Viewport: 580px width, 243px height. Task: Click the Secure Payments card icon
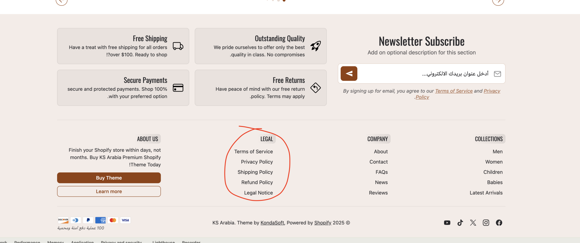(178, 88)
